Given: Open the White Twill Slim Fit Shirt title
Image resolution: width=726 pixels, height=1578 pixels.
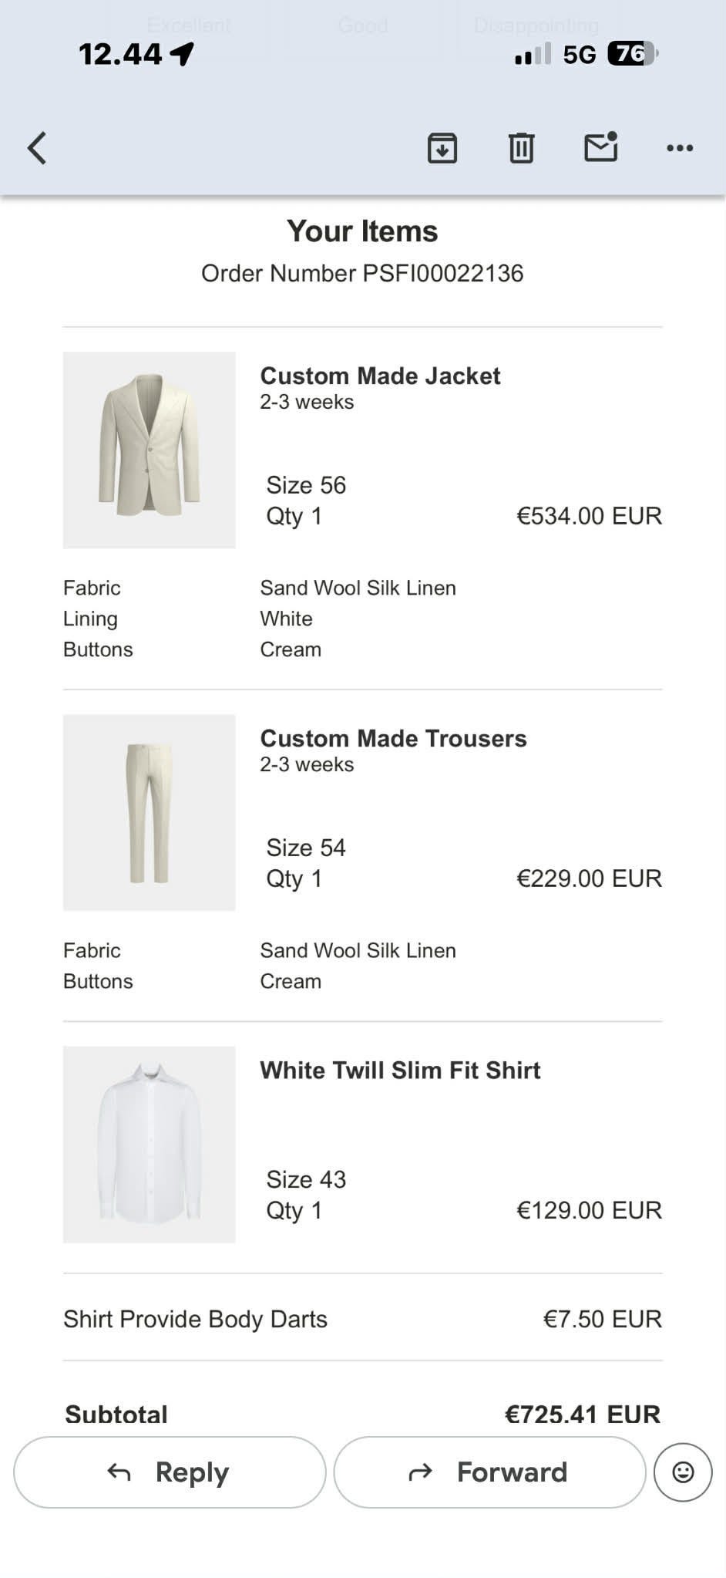Looking at the screenshot, I should (x=400, y=1070).
